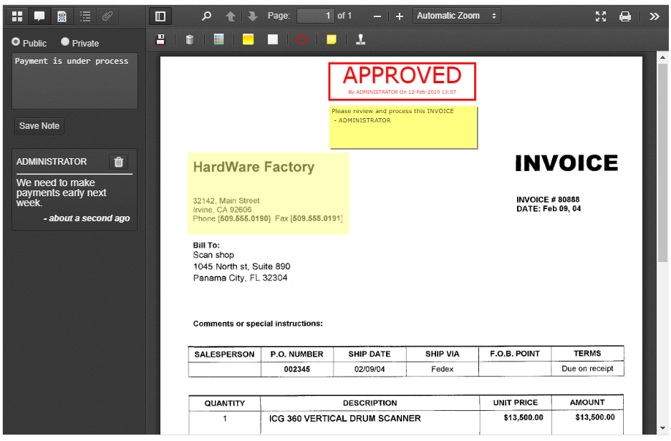Click the Save Note button

pos(39,126)
